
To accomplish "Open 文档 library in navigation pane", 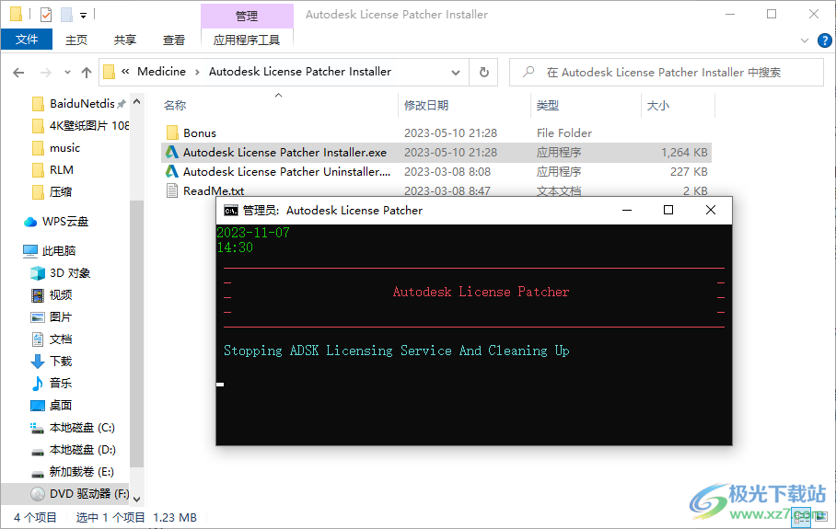I will coord(60,339).
